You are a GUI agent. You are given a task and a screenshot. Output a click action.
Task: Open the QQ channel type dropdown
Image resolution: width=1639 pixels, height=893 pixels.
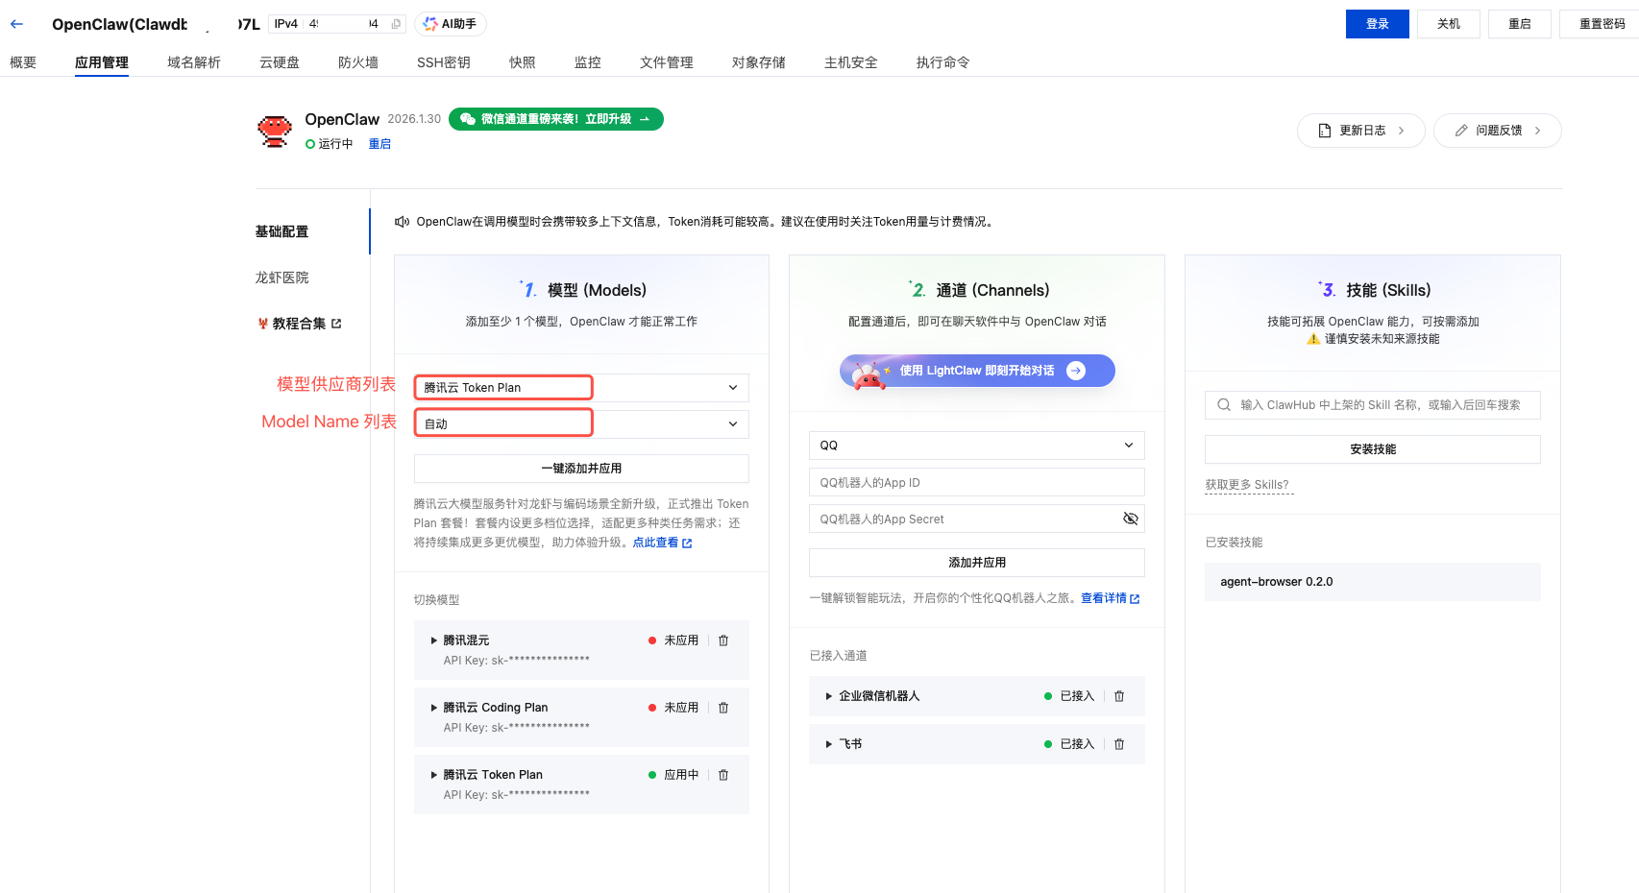tap(976, 446)
